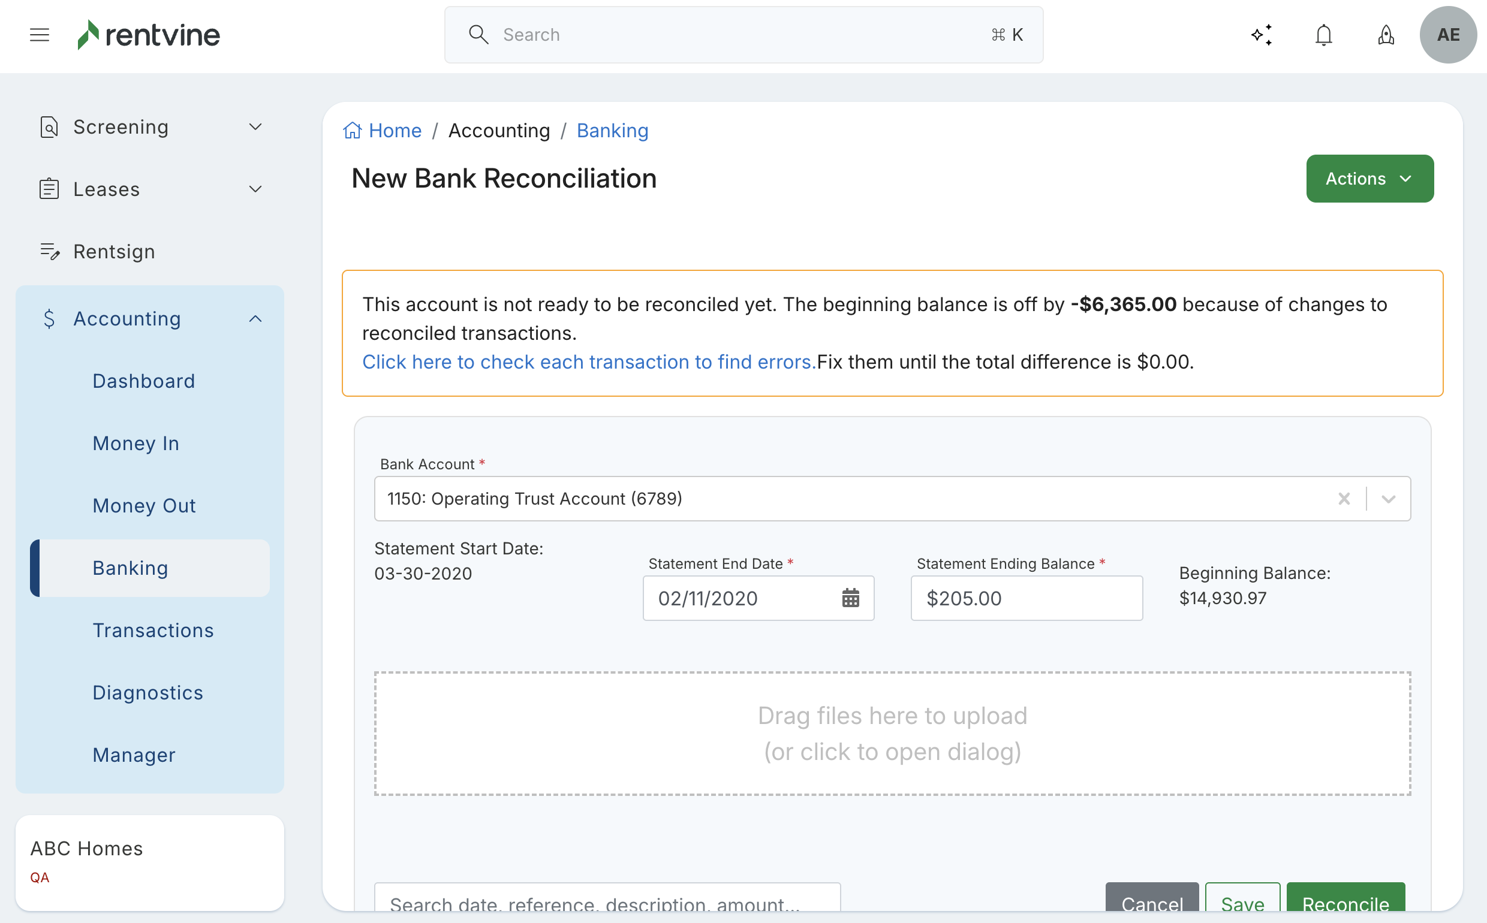Viewport: 1487px width, 923px height.
Task: Click the AI sparkle icon
Action: coord(1262,35)
